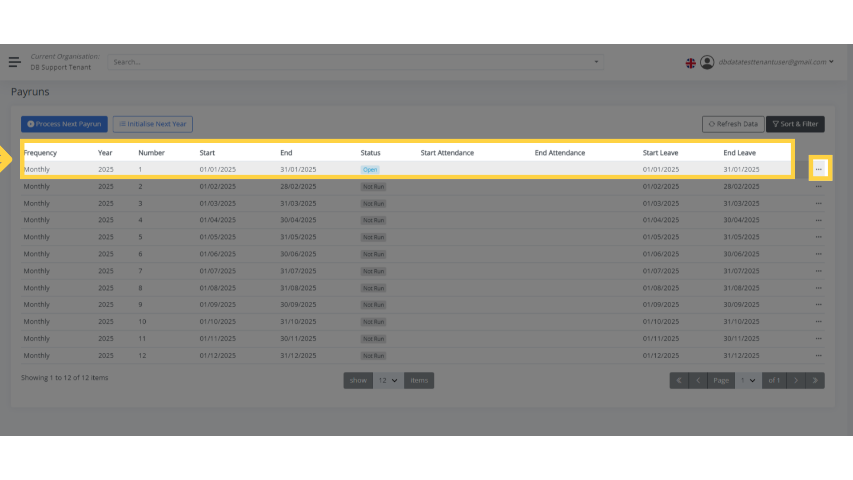The height and width of the screenshot is (480, 853).
Task: Click the Open status badge on the first payrun
Action: coord(370,169)
